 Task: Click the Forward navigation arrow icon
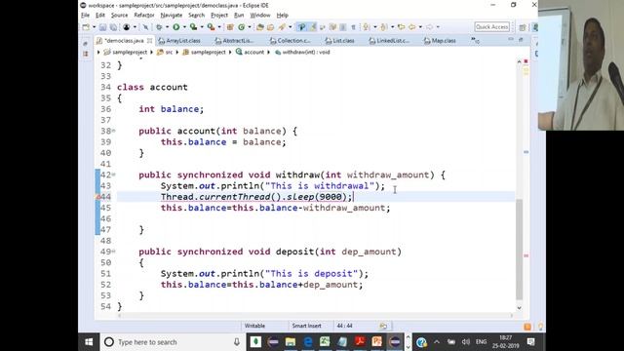coord(429,27)
